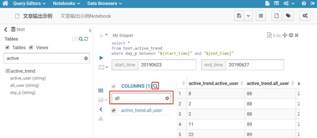Click the Tables search magnifier icon
This screenshot has width=317, height=138.
(81, 39)
